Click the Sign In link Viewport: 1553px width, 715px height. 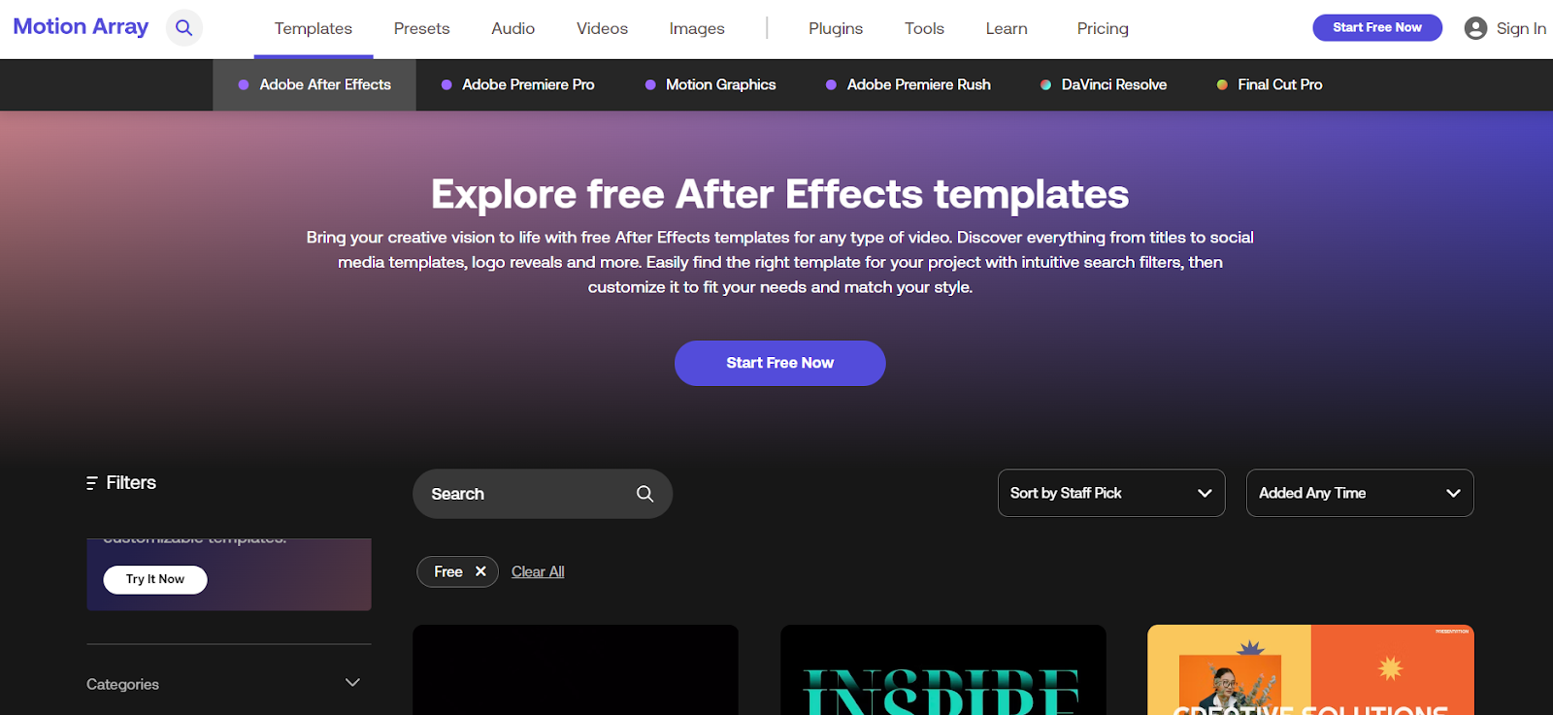click(1521, 29)
